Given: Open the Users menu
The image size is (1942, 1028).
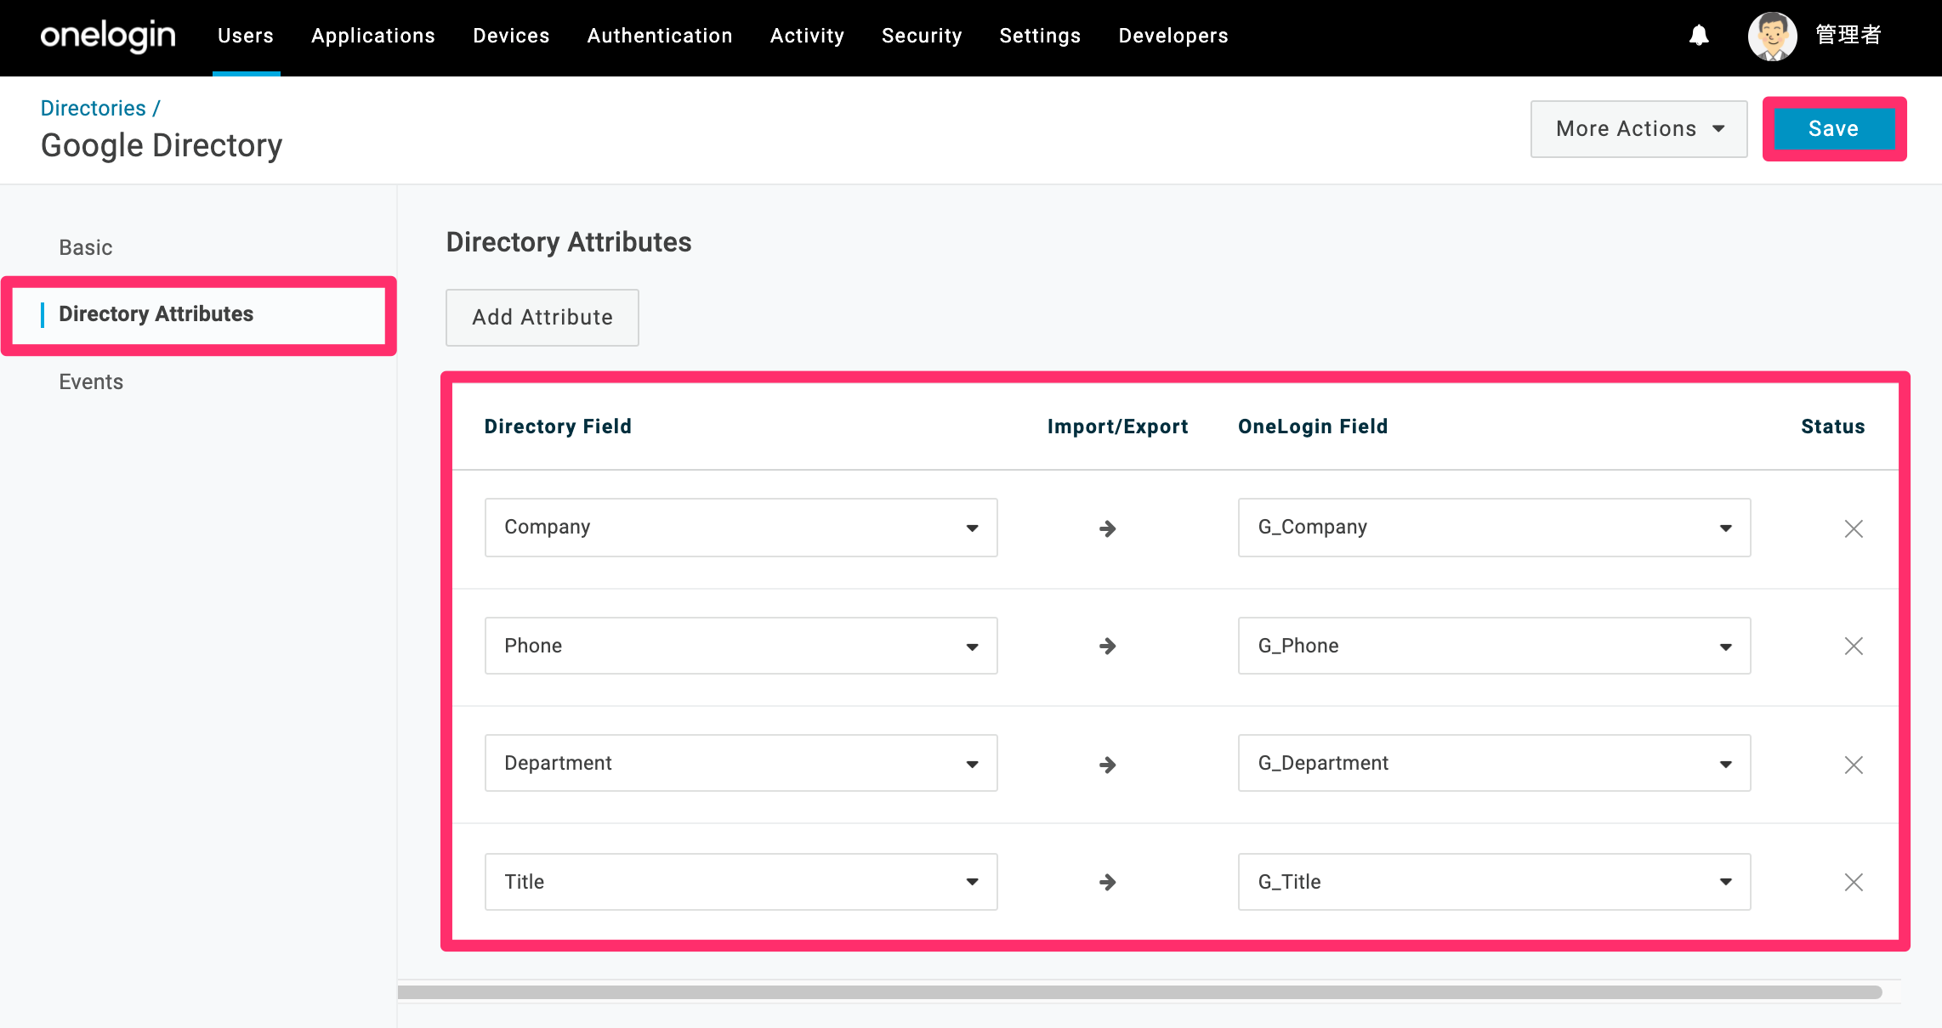Looking at the screenshot, I should click(246, 36).
